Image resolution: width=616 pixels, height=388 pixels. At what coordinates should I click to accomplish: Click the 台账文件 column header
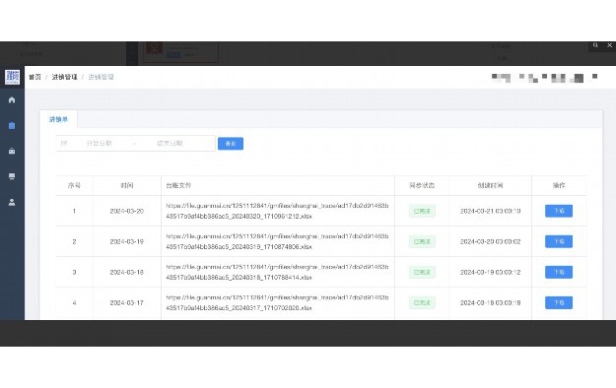[178, 185]
